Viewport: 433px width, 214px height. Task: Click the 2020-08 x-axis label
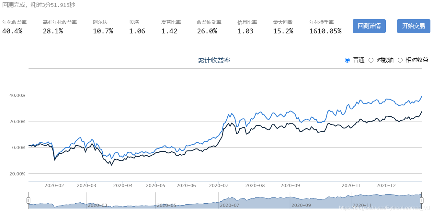point(255,186)
